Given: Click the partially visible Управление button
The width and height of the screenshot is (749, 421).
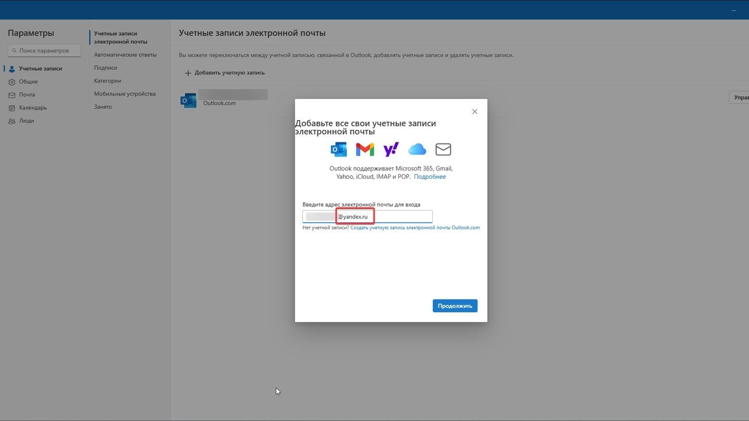Looking at the screenshot, I should click(x=739, y=97).
